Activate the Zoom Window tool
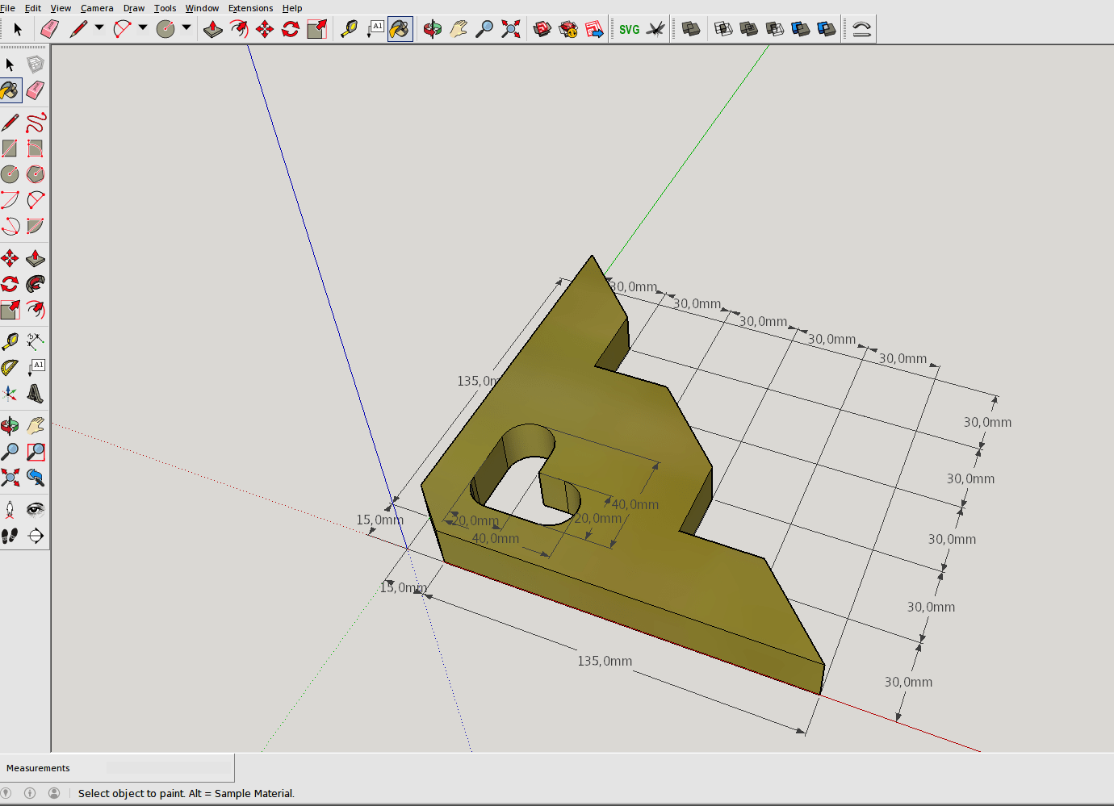Image resolution: width=1114 pixels, height=806 pixels. pyautogui.click(x=36, y=452)
